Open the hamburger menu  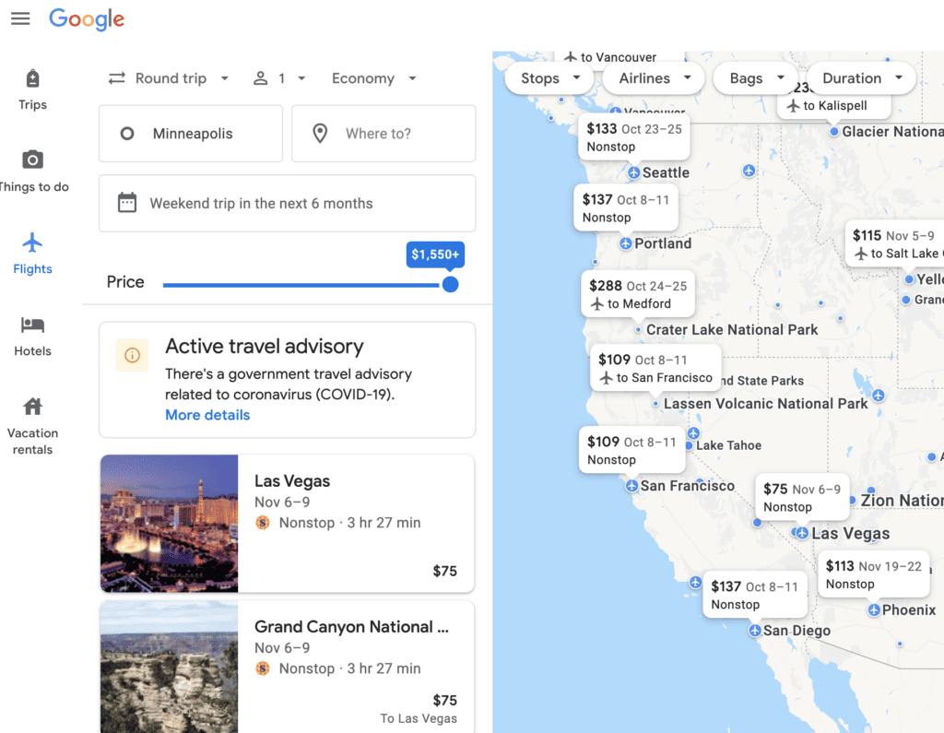[20, 18]
